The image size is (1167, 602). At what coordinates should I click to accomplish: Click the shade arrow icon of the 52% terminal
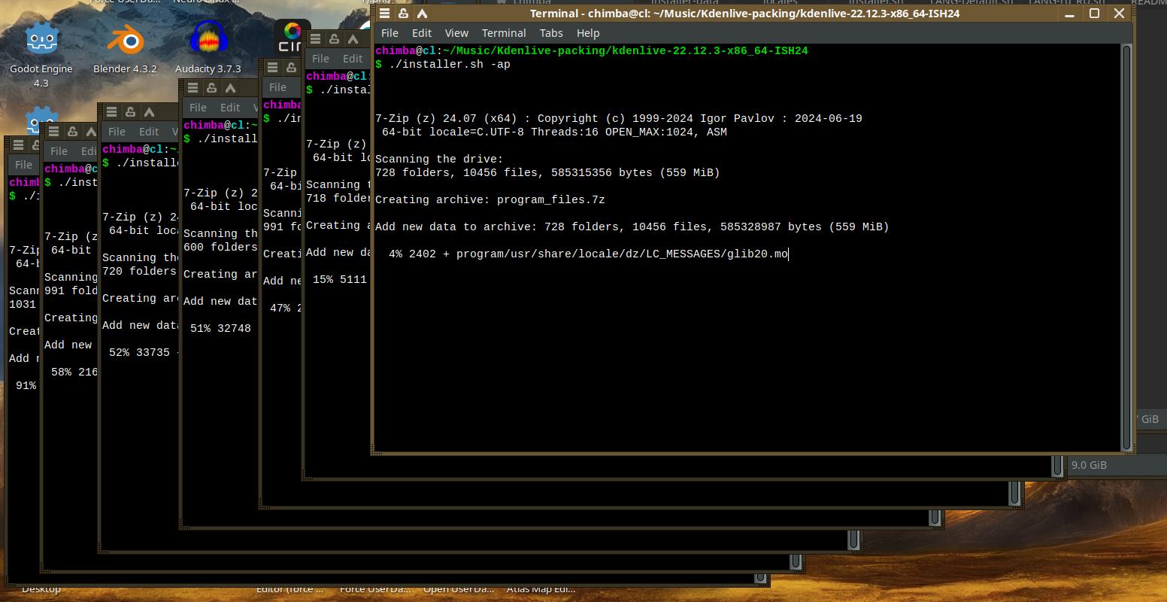pyautogui.click(x=149, y=112)
